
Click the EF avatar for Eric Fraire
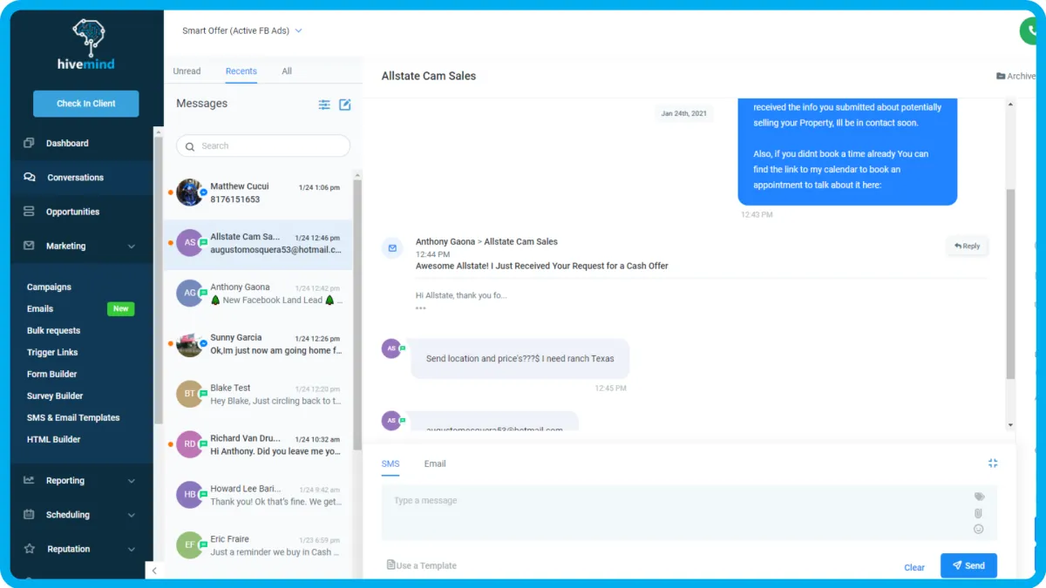(190, 545)
